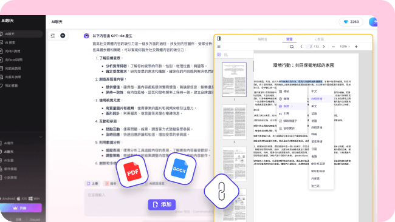Go to the previous document page
Image resolution: width=395 pixels, height=222 pixels.
[x=301, y=47]
